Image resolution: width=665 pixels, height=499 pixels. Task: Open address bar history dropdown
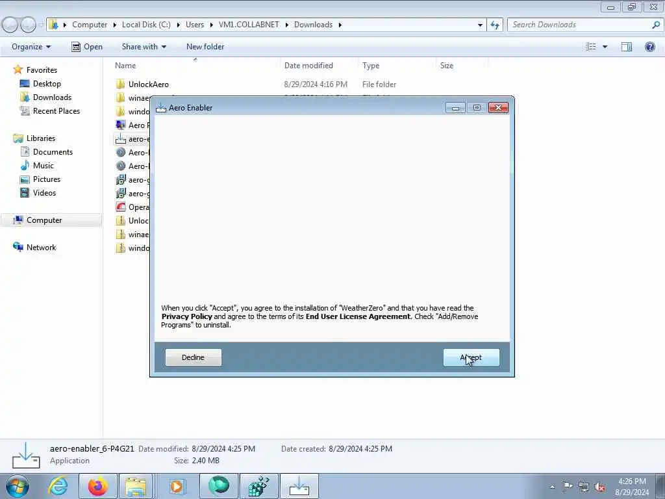480,25
